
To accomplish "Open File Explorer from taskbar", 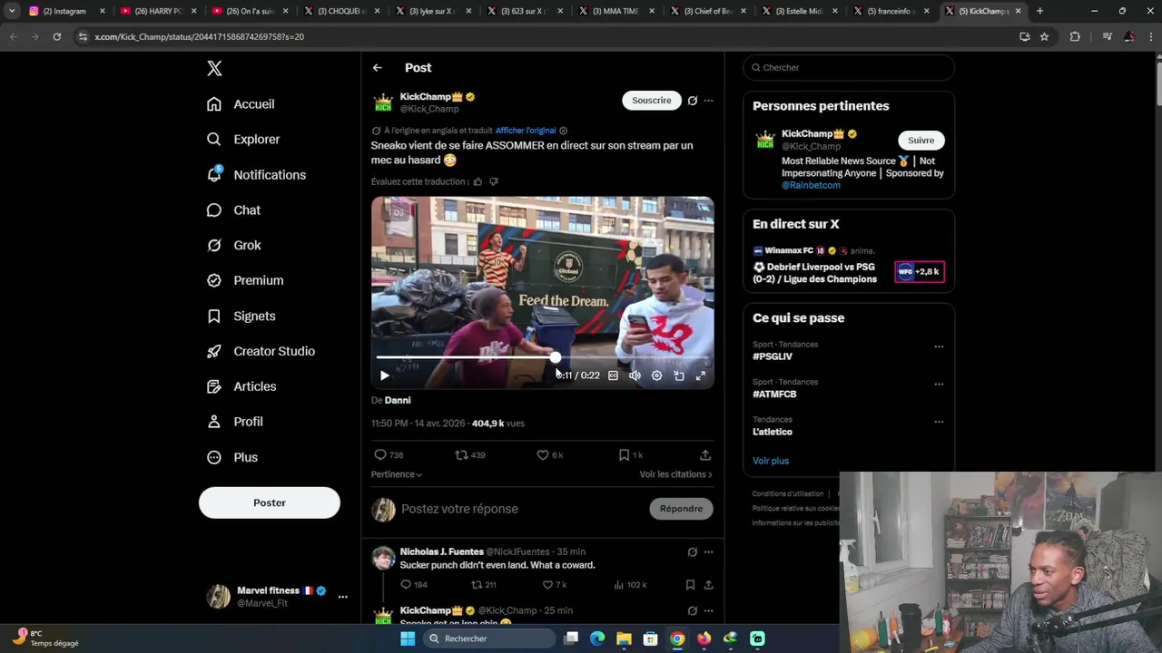I will [624, 638].
